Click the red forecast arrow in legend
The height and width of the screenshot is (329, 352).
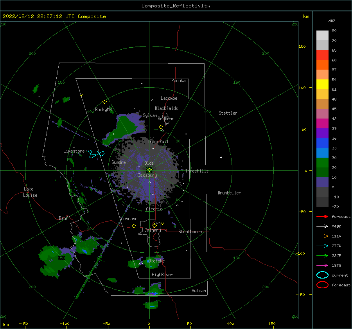(x=322, y=216)
